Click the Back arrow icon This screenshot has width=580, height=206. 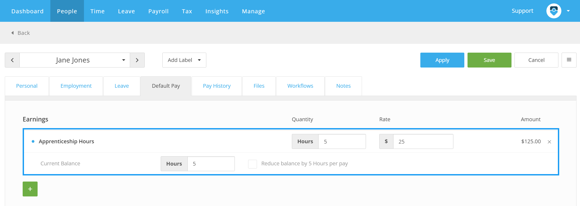tap(13, 33)
